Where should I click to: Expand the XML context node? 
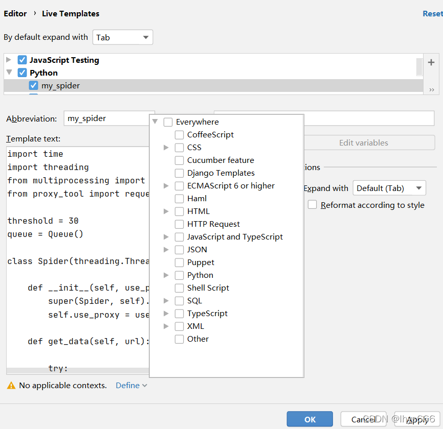pos(166,326)
